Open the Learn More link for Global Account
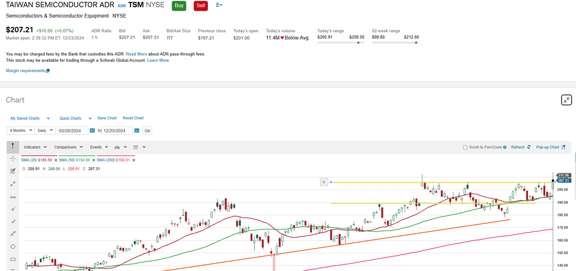576x271 pixels. [158, 60]
